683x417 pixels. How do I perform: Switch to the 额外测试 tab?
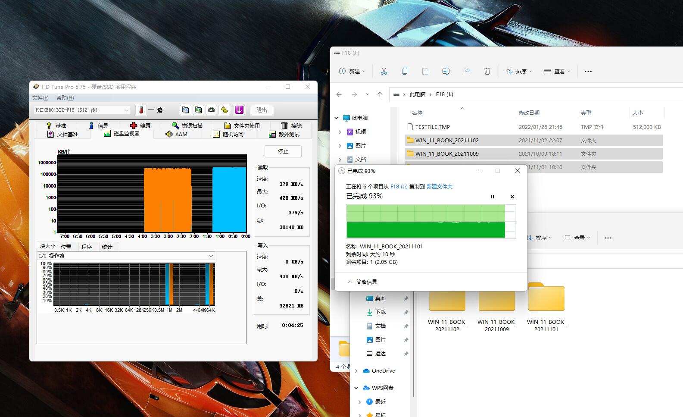(x=284, y=134)
